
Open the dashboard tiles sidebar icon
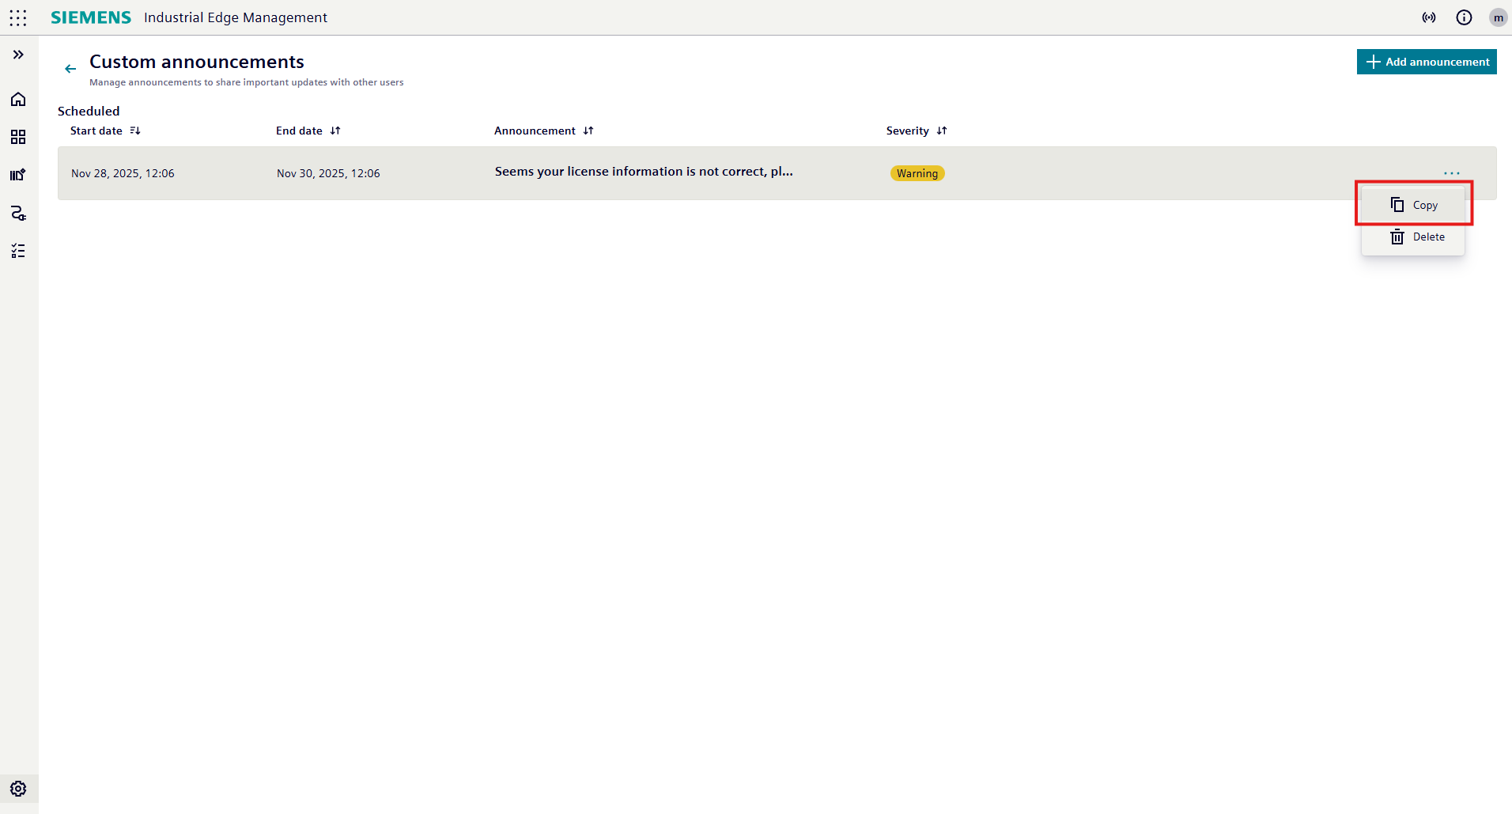point(18,138)
